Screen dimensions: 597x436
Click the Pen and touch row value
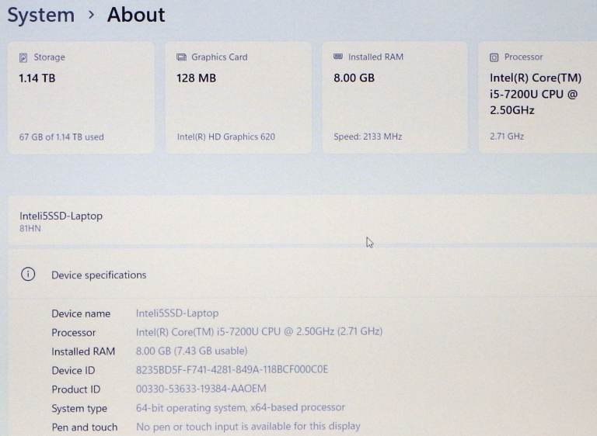click(248, 427)
